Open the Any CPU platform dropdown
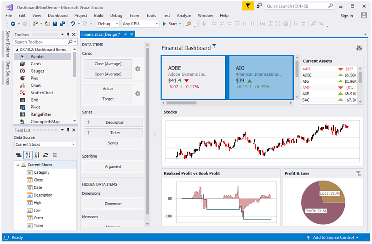This screenshot has height=244, width=372. tap(157, 24)
